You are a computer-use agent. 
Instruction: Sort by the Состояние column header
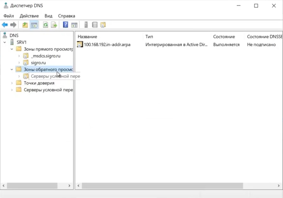pos(224,37)
